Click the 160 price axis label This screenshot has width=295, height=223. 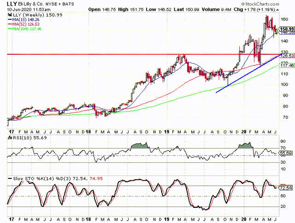coord(284,19)
